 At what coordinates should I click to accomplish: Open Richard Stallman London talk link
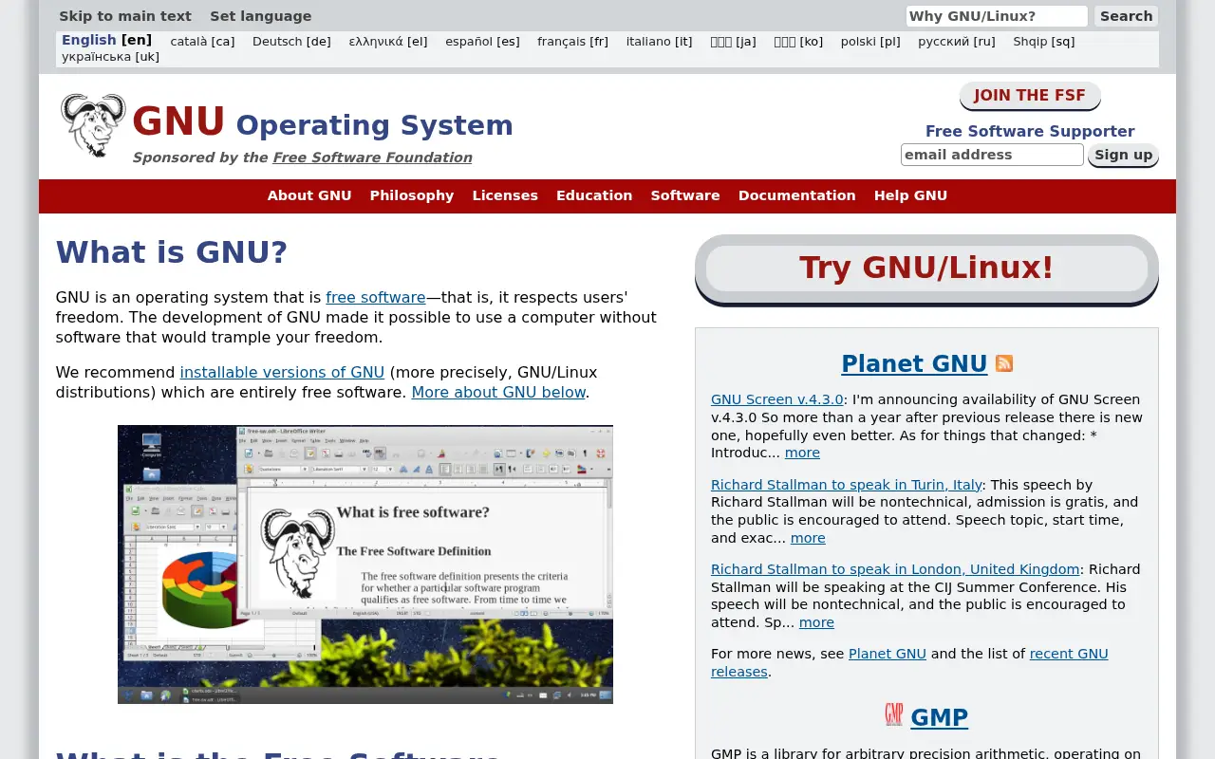pyautogui.click(x=895, y=569)
